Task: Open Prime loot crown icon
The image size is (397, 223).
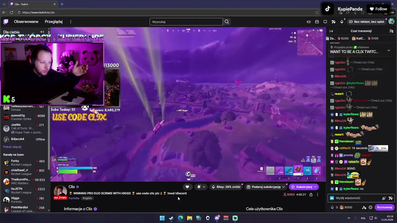Action: pos(309,22)
